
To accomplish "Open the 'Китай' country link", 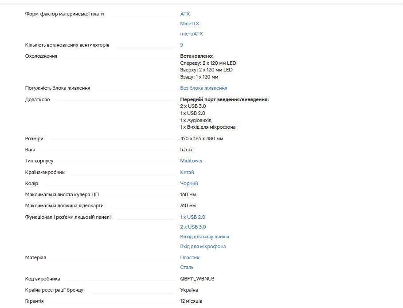I will pyautogui.click(x=187, y=172).
